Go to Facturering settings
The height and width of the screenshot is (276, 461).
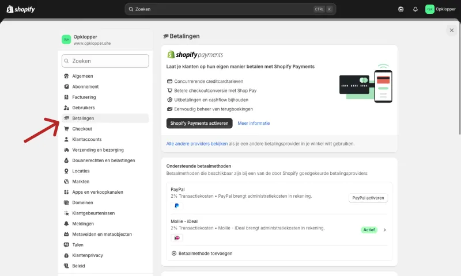click(x=105, y=97)
